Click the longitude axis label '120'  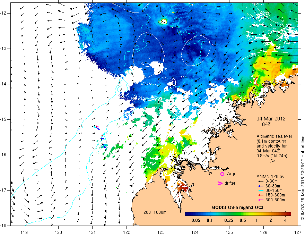[58, 232]
